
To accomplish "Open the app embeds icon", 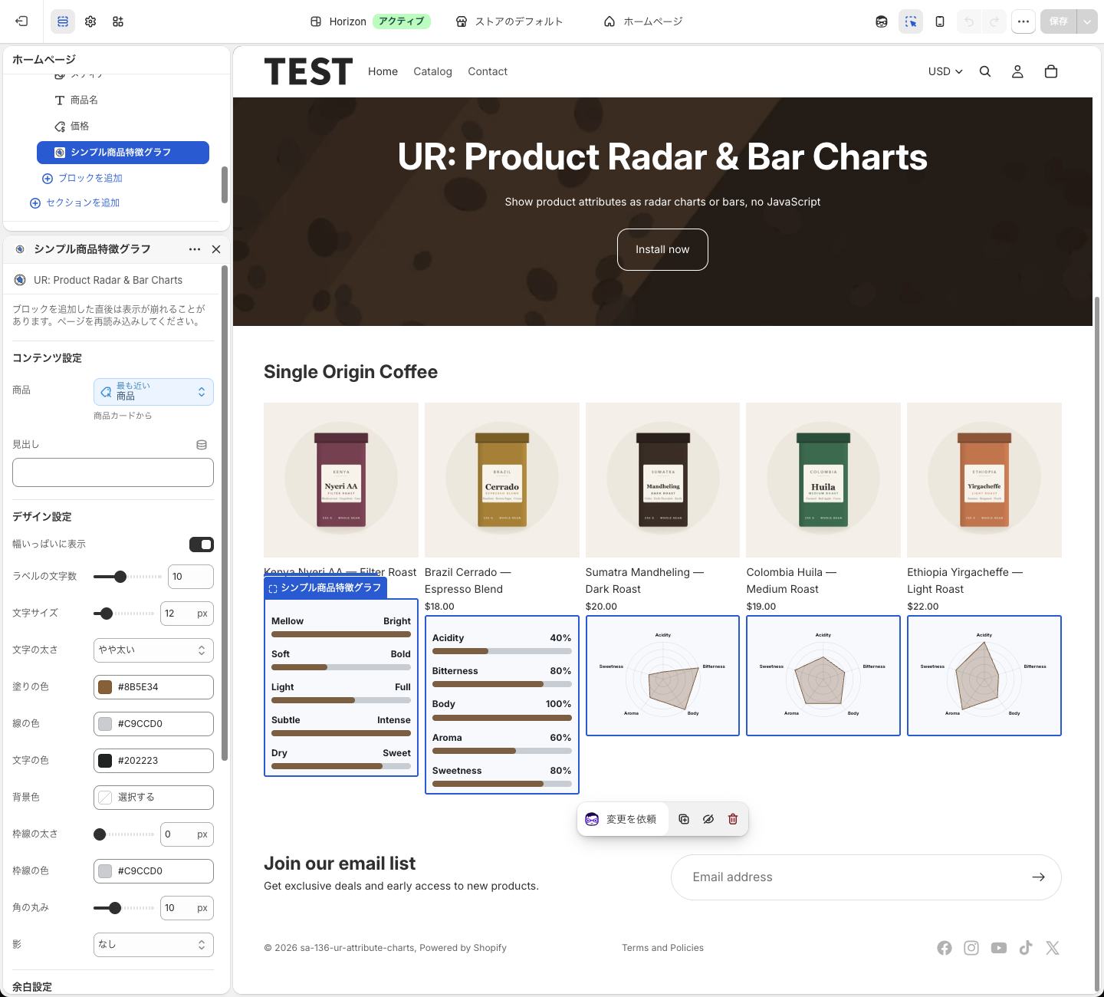I will 118,21.
